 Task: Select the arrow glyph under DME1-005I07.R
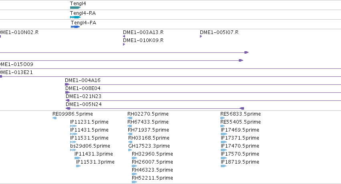201,36
